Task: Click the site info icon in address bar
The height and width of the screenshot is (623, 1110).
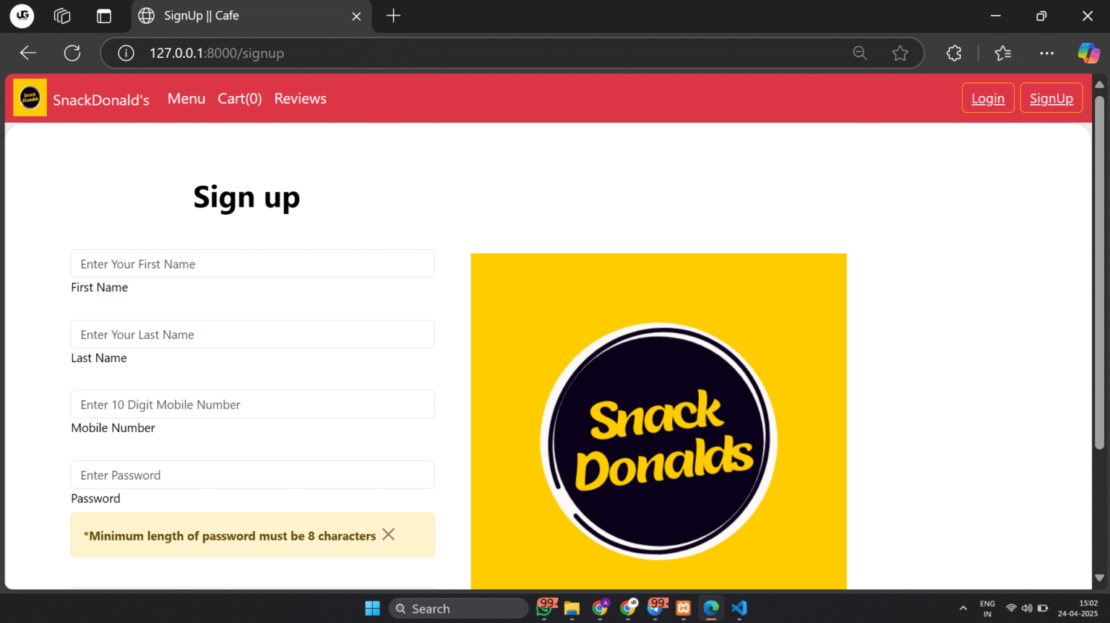Action: (x=126, y=53)
